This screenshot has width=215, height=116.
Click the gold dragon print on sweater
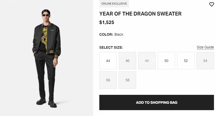[45, 38]
